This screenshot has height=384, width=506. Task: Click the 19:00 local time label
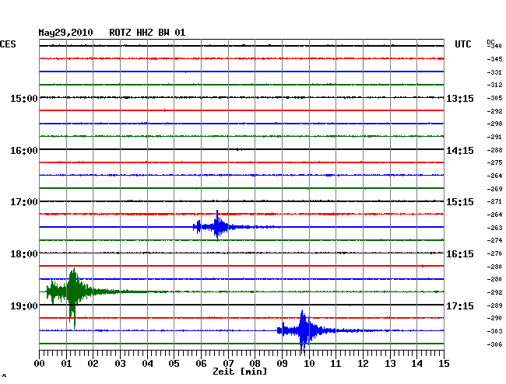click(x=24, y=305)
